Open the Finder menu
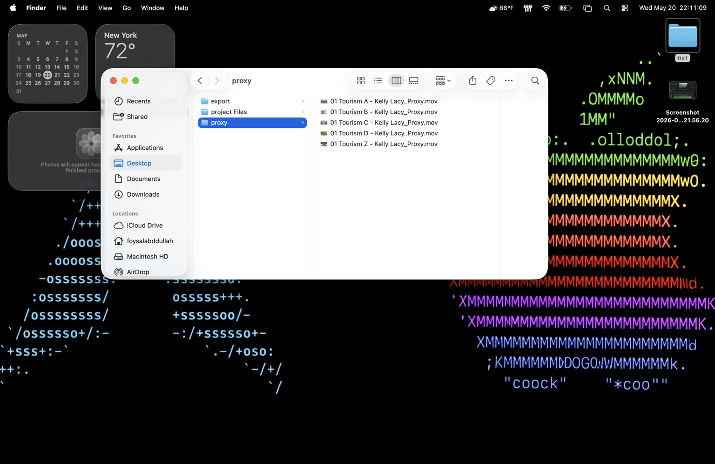The width and height of the screenshot is (715, 464). point(36,8)
